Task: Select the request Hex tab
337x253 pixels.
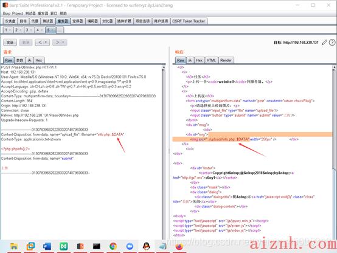Action: (x=39, y=60)
